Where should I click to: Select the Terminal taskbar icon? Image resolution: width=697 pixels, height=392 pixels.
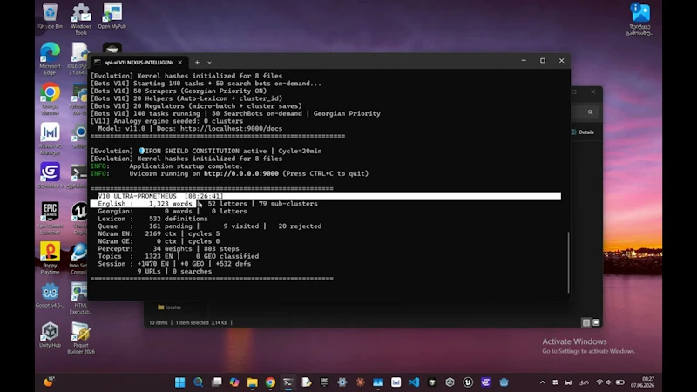[x=288, y=382]
